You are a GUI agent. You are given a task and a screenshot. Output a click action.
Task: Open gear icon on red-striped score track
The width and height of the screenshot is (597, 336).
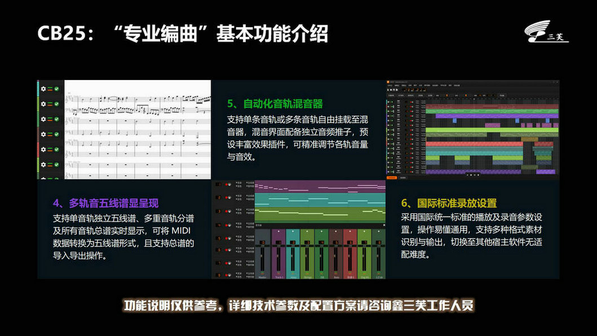pos(43,149)
